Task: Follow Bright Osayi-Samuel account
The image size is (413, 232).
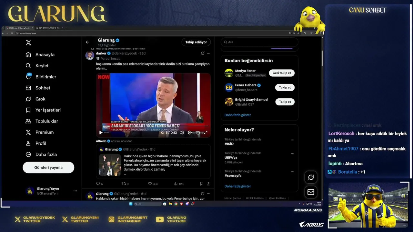Action: pos(285,102)
